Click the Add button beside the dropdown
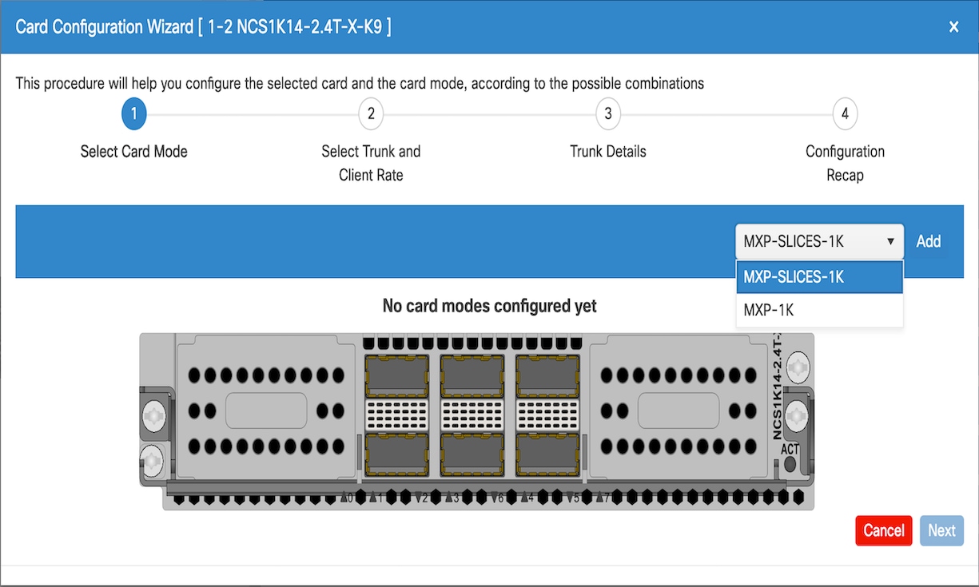979x587 pixels. (928, 241)
